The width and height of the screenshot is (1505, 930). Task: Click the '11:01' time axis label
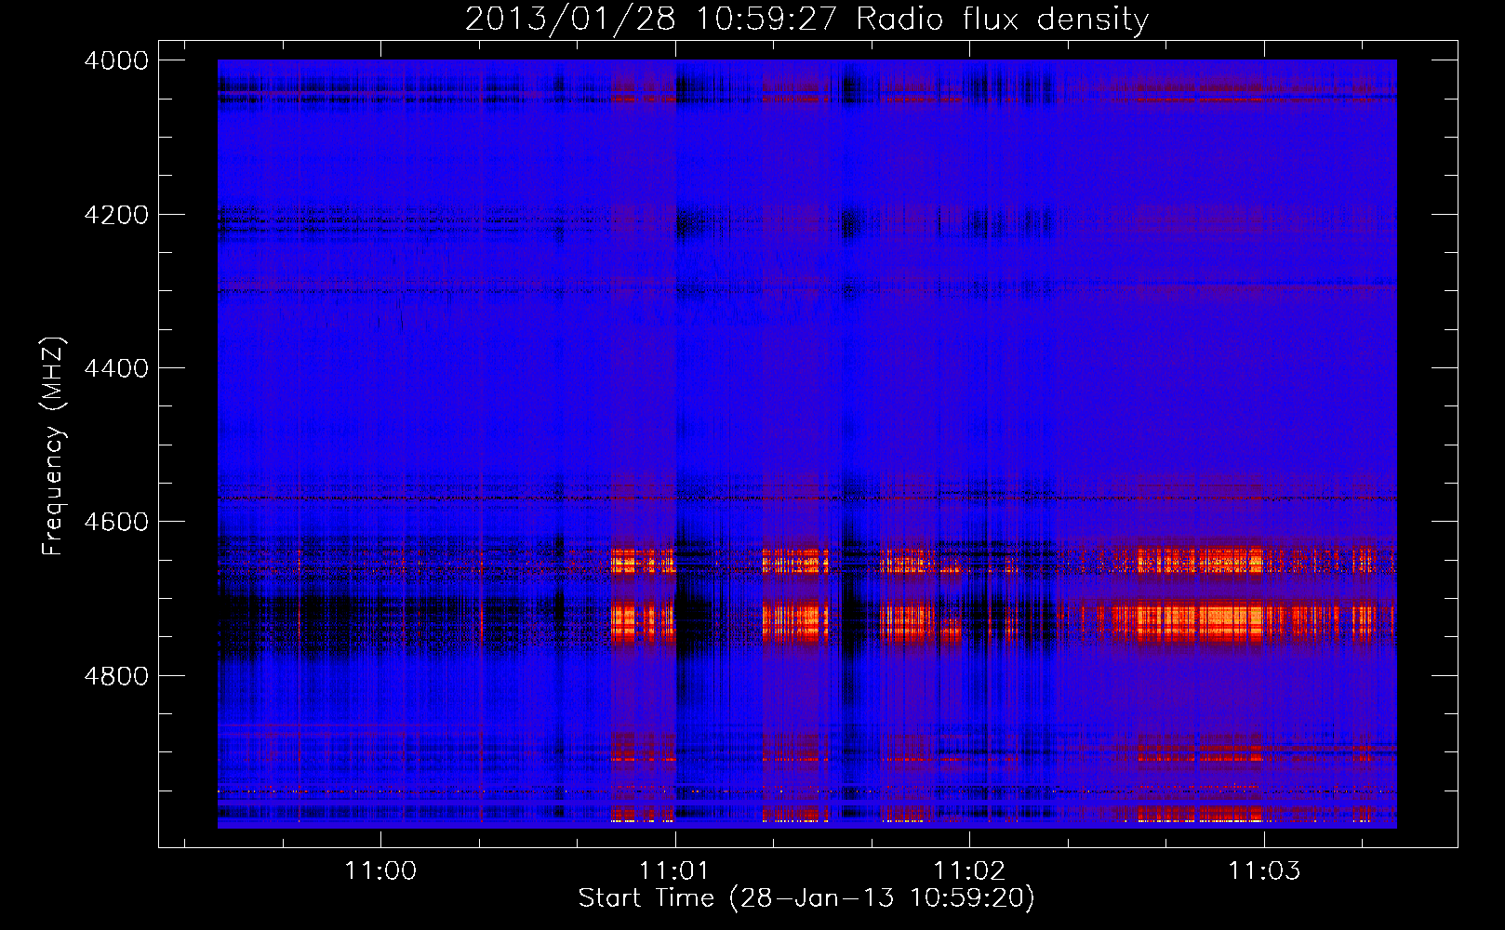[x=674, y=871]
